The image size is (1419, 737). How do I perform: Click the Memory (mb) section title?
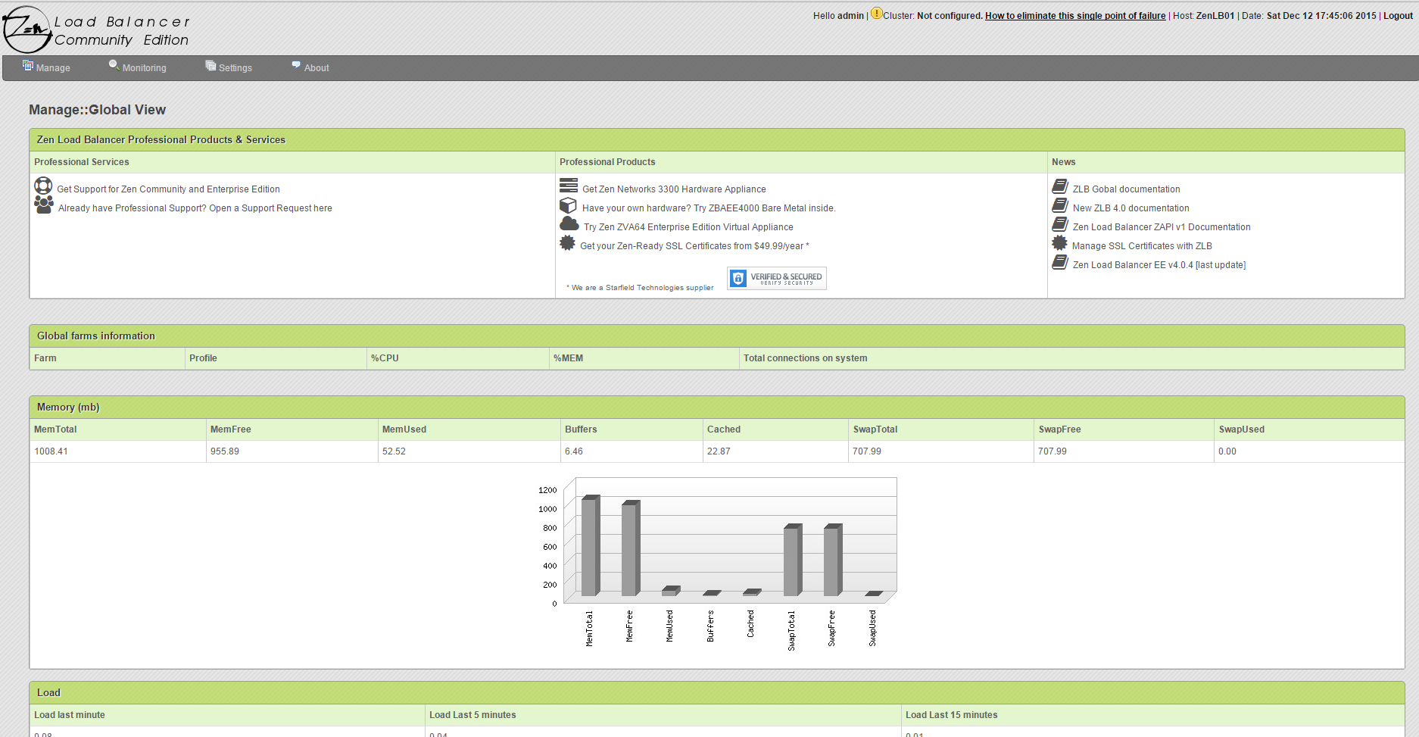tap(68, 408)
